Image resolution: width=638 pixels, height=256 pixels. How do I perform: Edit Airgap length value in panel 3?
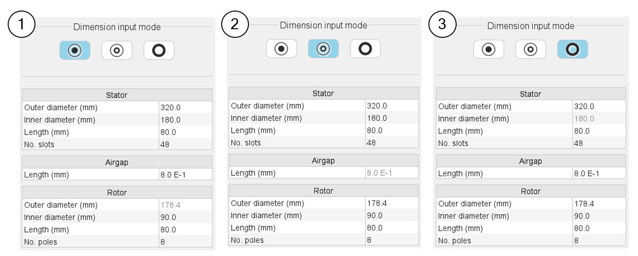[599, 174]
